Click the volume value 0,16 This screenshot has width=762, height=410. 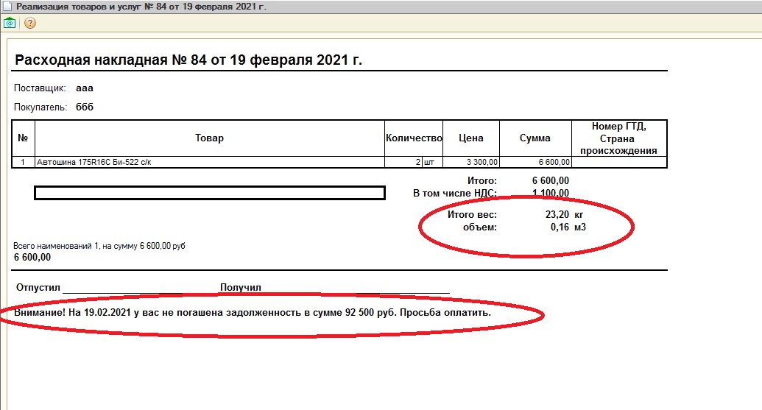click(x=559, y=227)
